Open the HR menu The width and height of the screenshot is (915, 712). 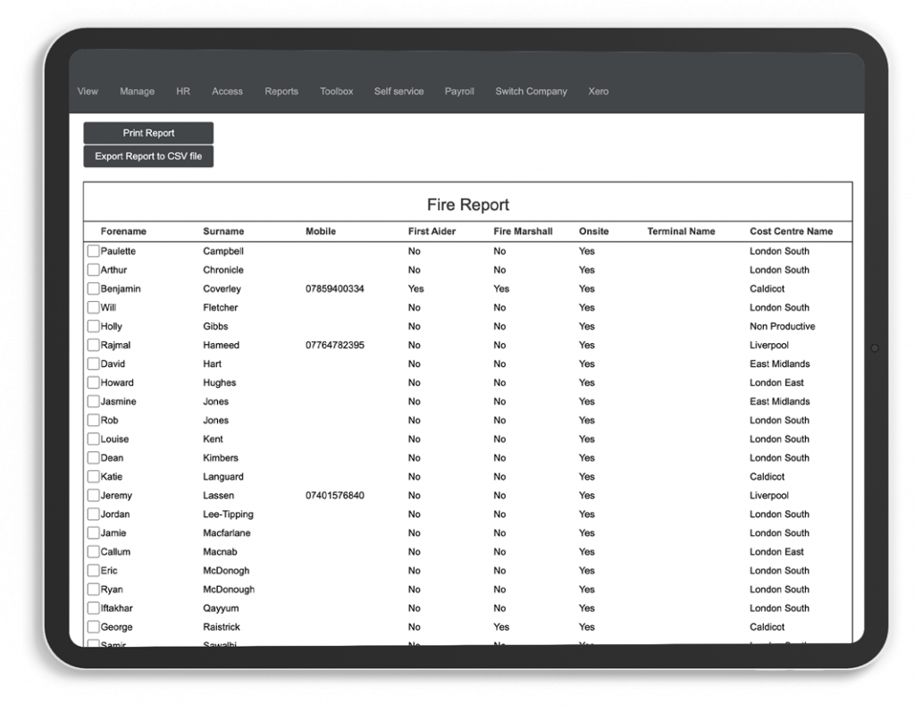[183, 91]
